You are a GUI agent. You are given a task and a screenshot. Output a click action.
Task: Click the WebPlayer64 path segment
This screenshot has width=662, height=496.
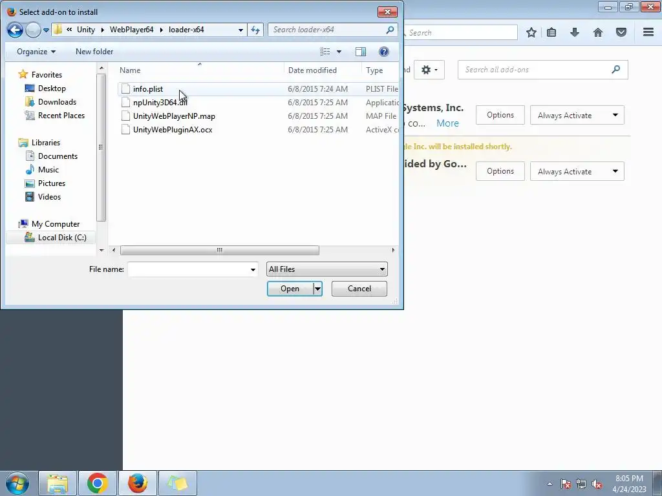(x=131, y=30)
